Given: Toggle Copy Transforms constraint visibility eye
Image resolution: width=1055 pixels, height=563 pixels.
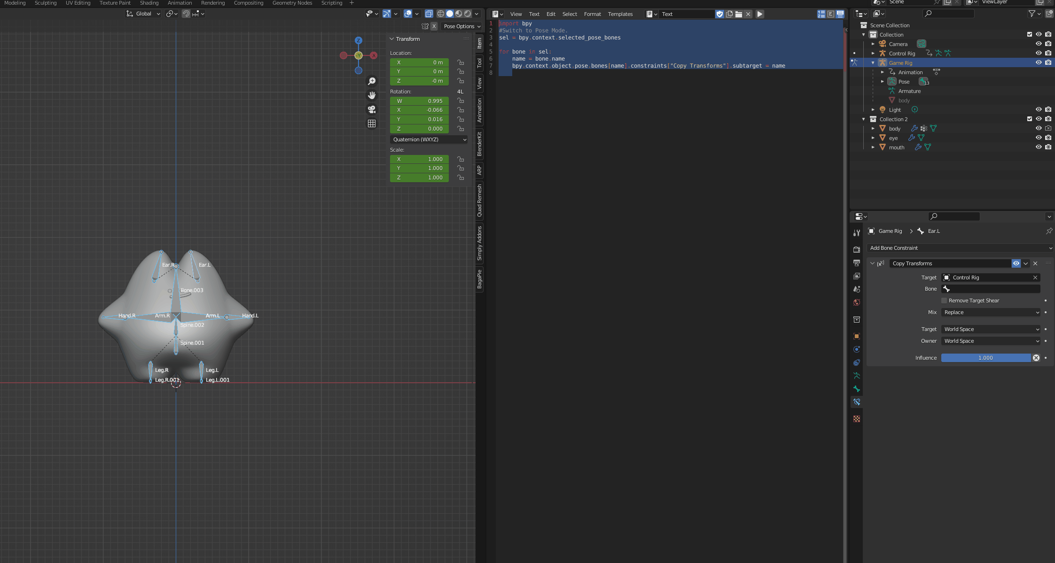Looking at the screenshot, I should pos(1016,263).
